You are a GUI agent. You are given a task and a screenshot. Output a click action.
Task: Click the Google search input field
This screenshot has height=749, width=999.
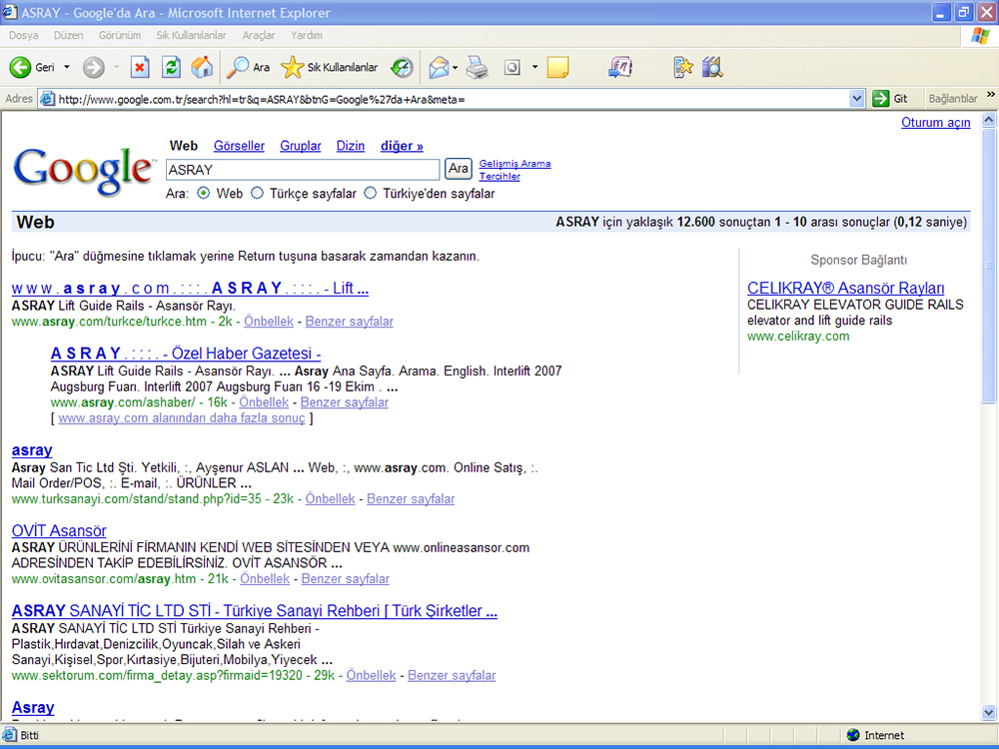303,170
